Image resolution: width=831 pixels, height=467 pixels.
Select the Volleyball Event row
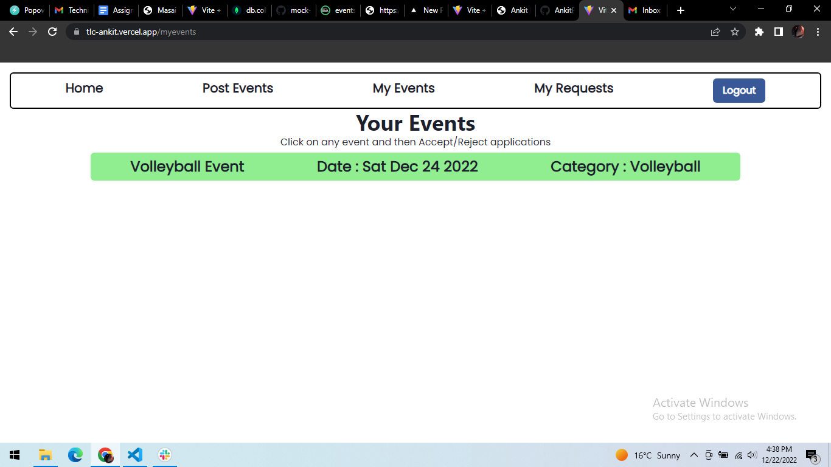(415, 166)
